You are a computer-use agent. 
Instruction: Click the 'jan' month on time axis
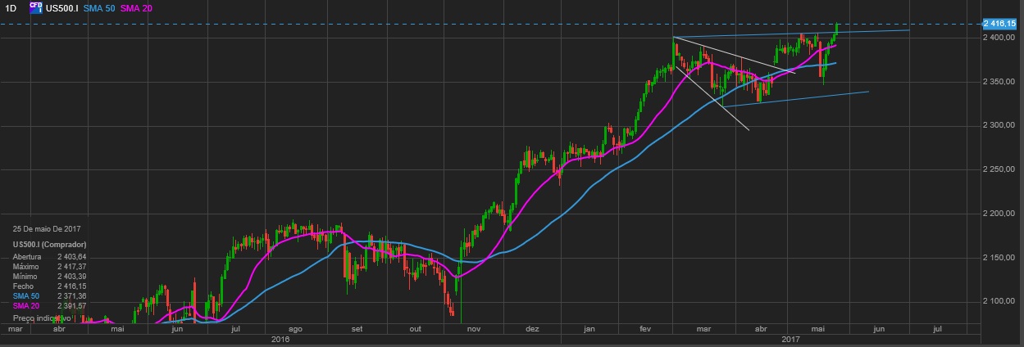tap(589, 329)
